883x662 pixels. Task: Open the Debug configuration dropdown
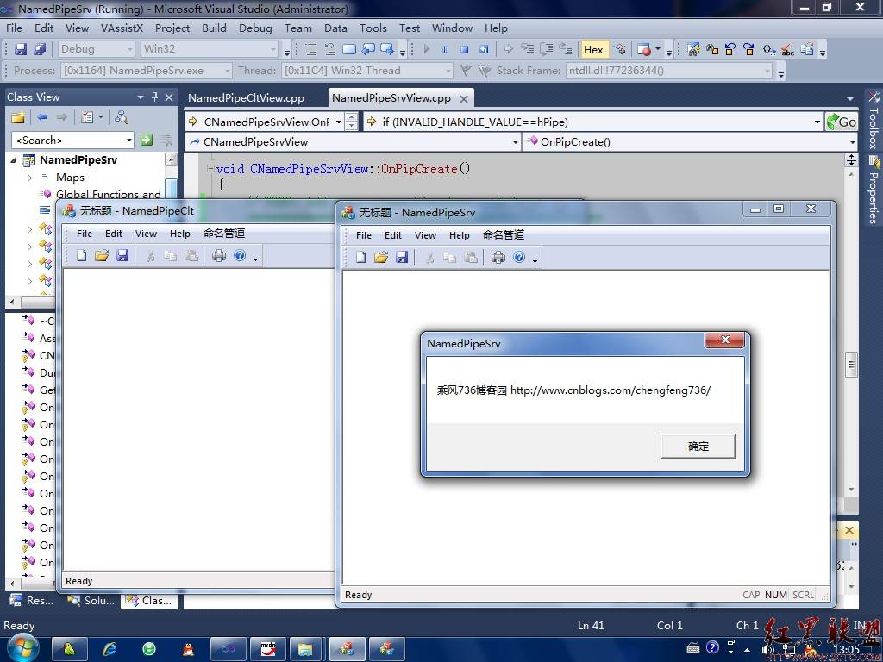[129, 49]
